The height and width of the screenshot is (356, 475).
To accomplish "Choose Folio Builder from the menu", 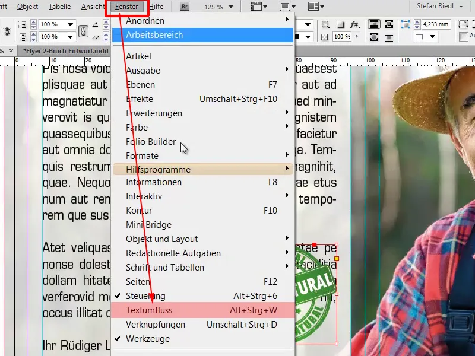I will point(202,142).
